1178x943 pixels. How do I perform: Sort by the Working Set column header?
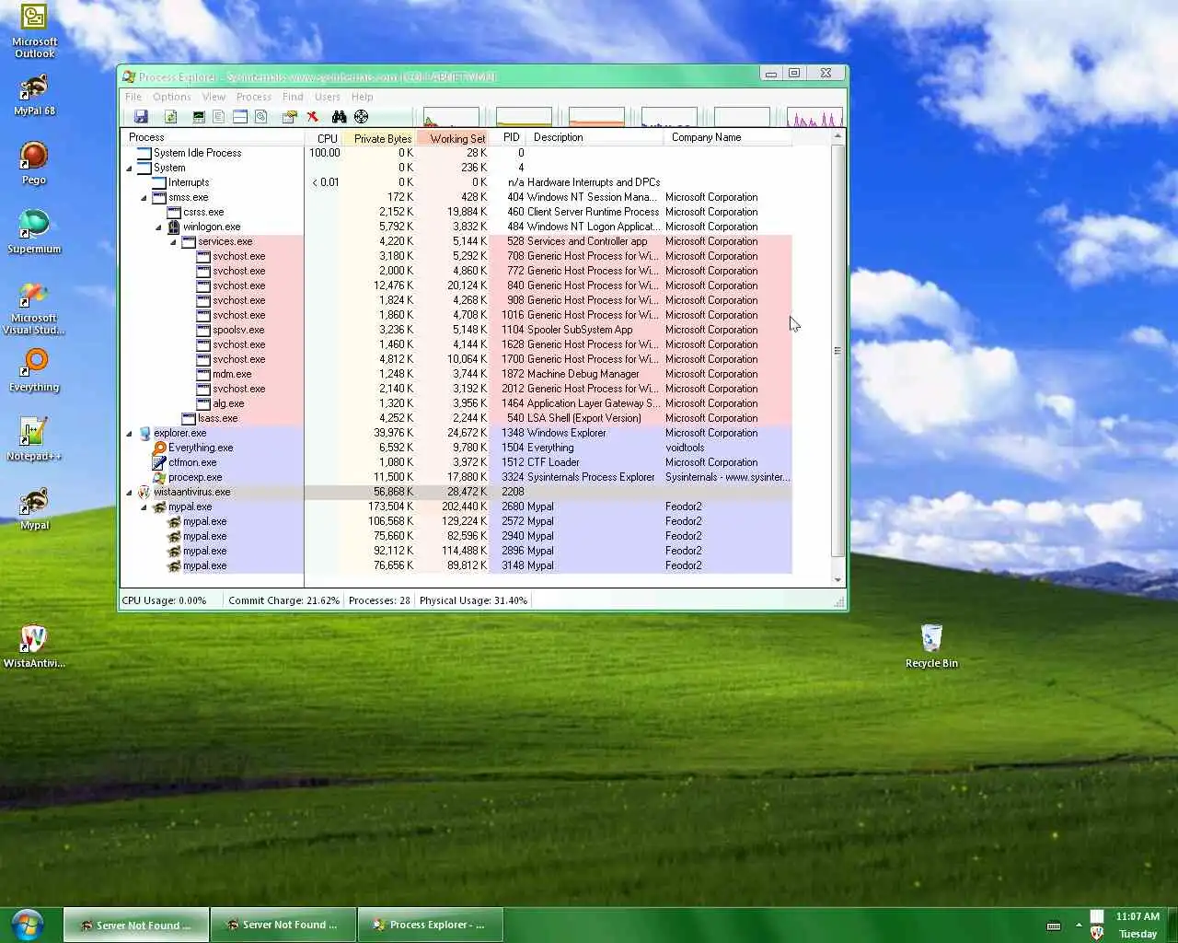click(x=453, y=137)
